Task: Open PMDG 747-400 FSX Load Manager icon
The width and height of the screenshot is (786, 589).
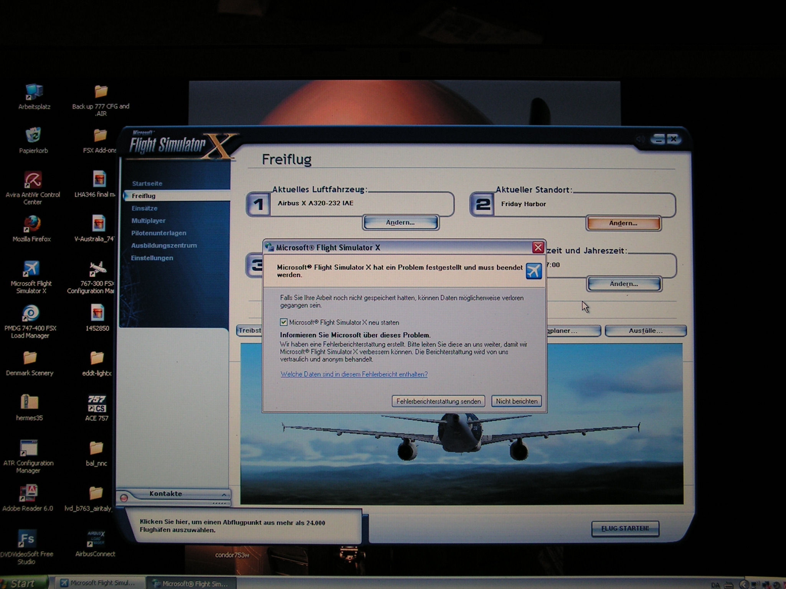Action: 30,313
